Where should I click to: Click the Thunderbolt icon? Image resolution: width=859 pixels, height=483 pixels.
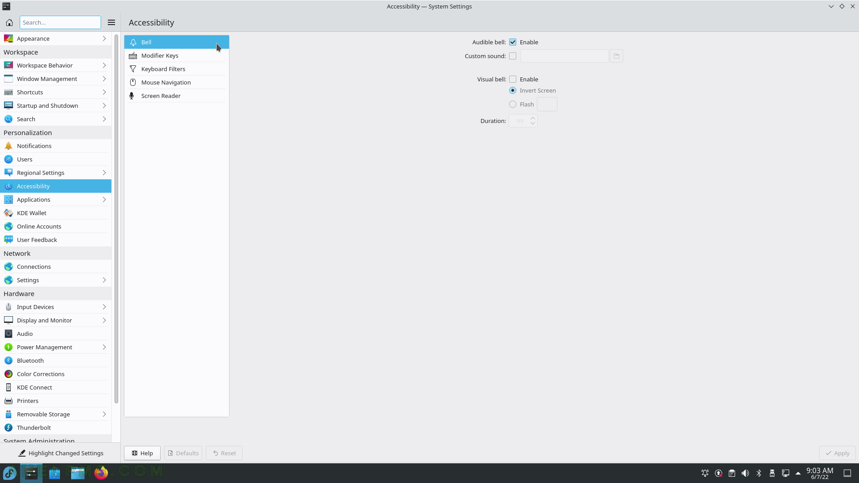[x=9, y=428]
